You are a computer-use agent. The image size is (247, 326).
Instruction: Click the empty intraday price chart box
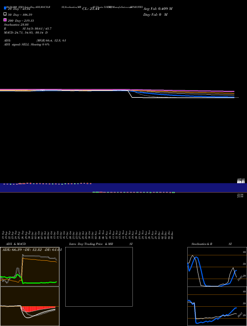tap(99, 277)
